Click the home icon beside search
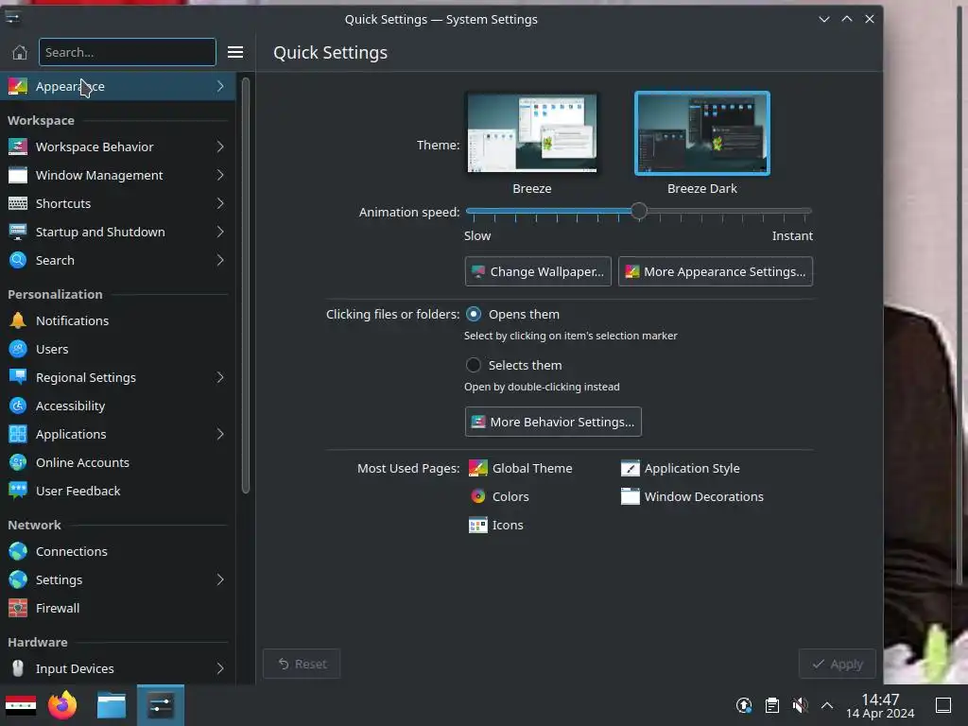Image resolution: width=968 pixels, height=726 pixels. (x=20, y=53)
